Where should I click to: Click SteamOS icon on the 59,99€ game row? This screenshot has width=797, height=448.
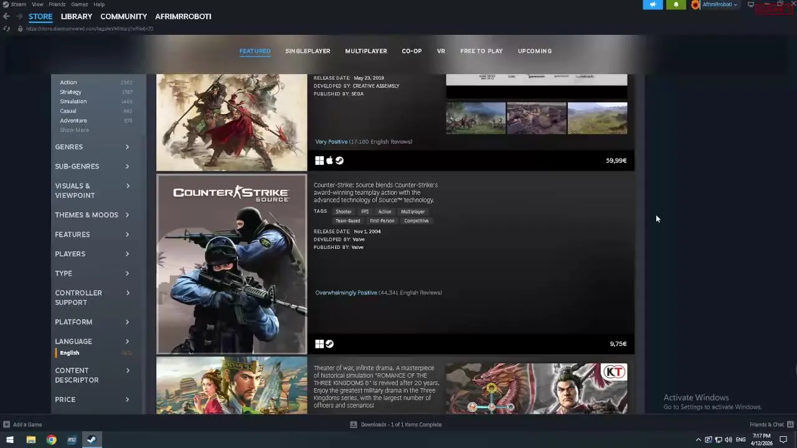pyautogui.click(x=339, y=161)
